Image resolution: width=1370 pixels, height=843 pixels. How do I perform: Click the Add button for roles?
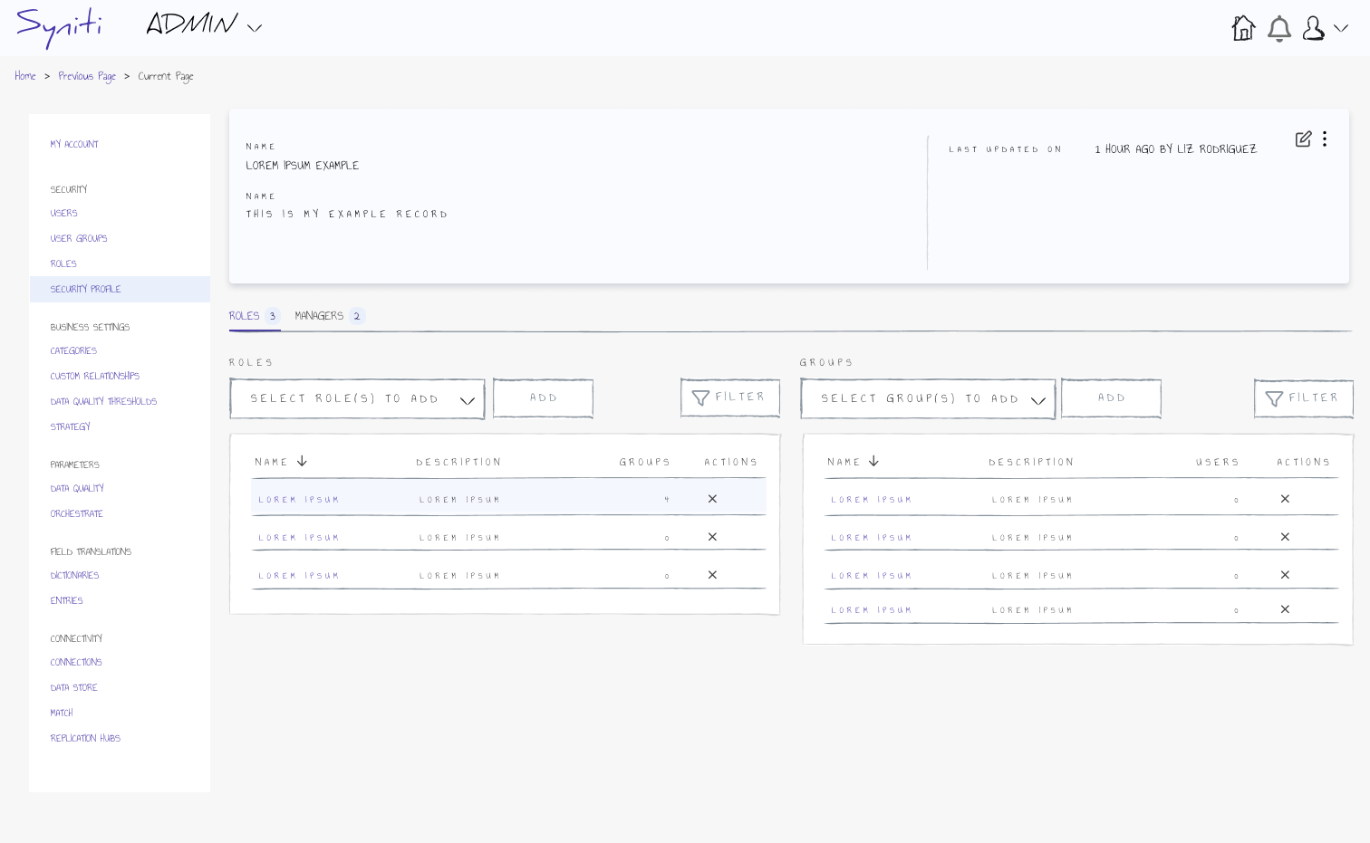point(543,398)
